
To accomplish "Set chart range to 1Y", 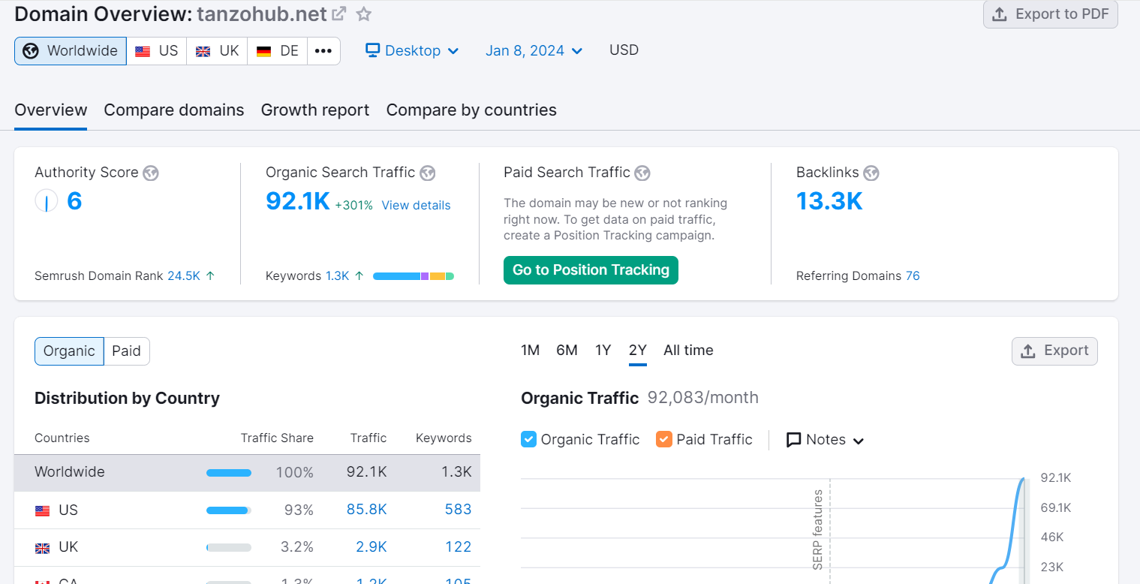I will click(603, 351).
